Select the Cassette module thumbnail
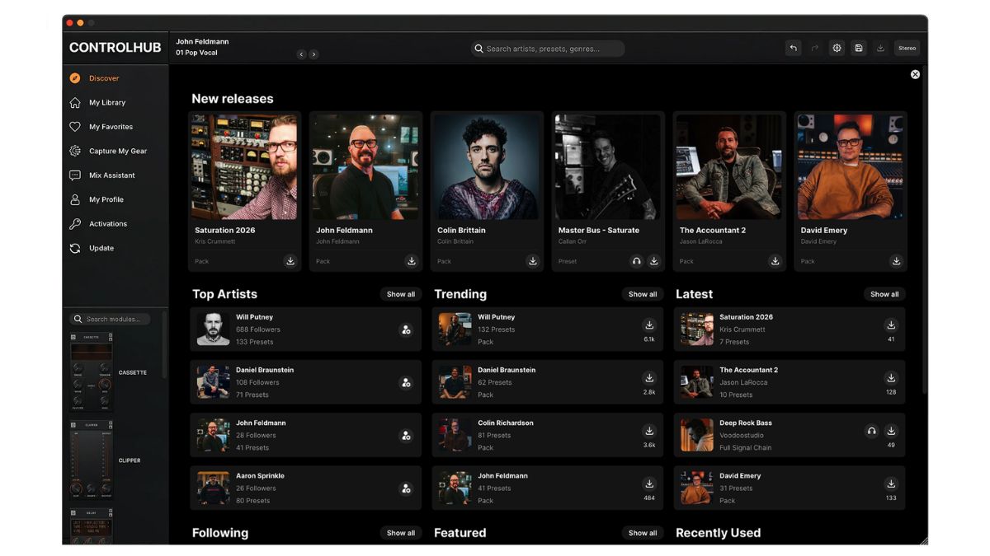 pyautogui.click(x=92, y=372)
